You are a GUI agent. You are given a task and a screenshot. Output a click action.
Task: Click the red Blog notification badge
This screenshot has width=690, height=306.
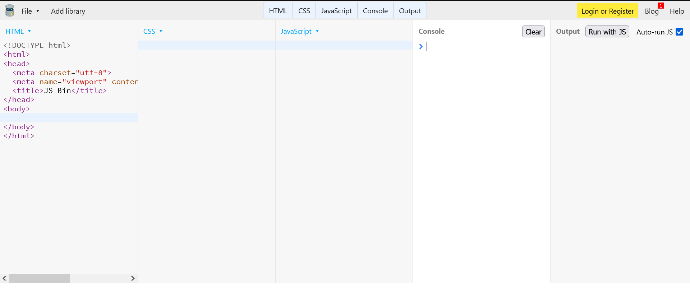click(x=661, y=5)
